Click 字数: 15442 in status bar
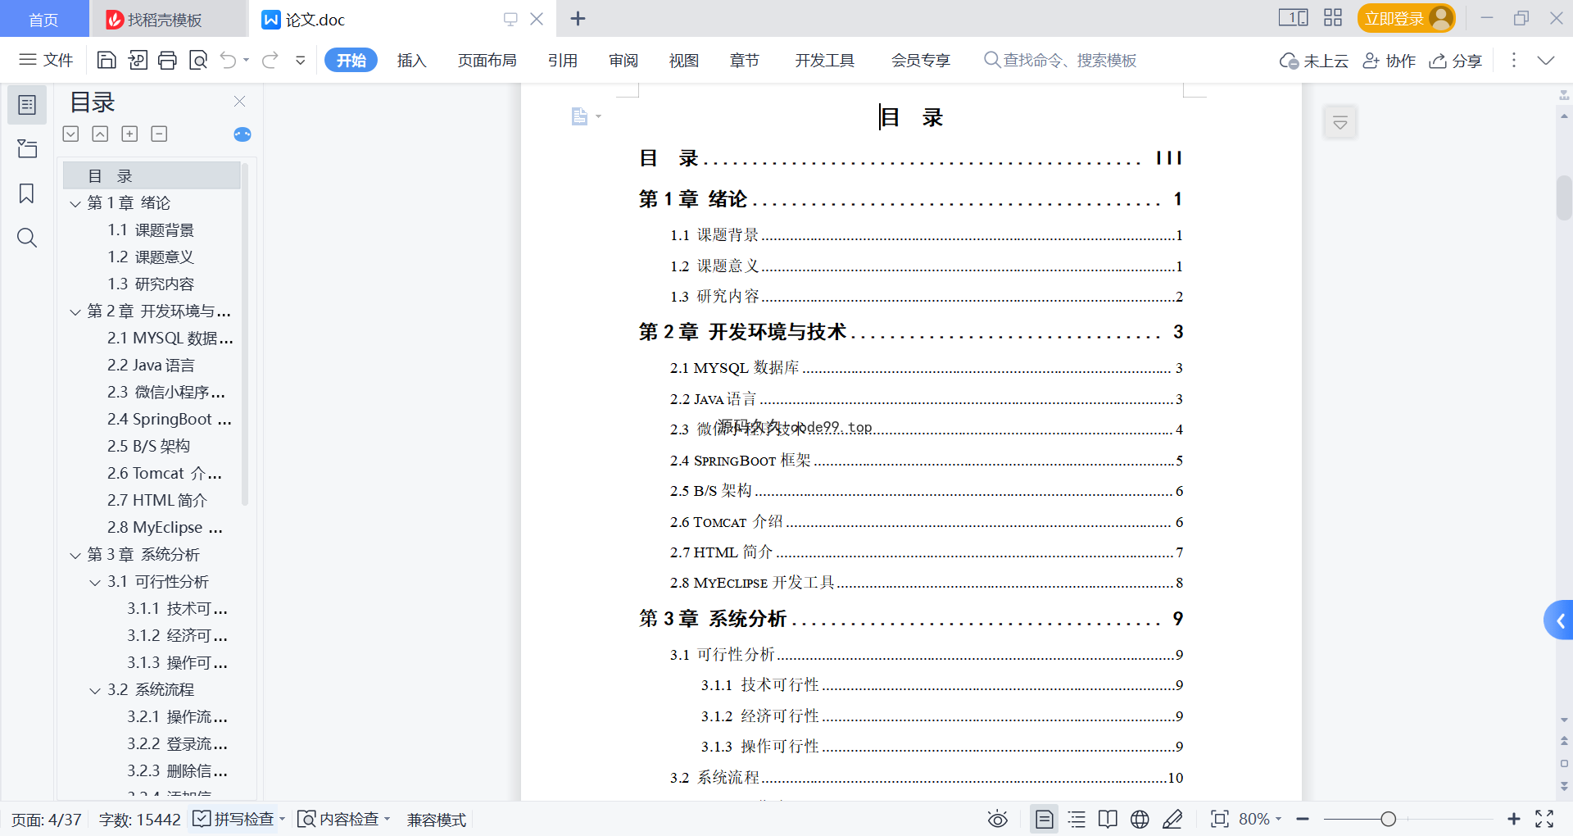Screen dimensions: 1573x836 tap(139, 820)
